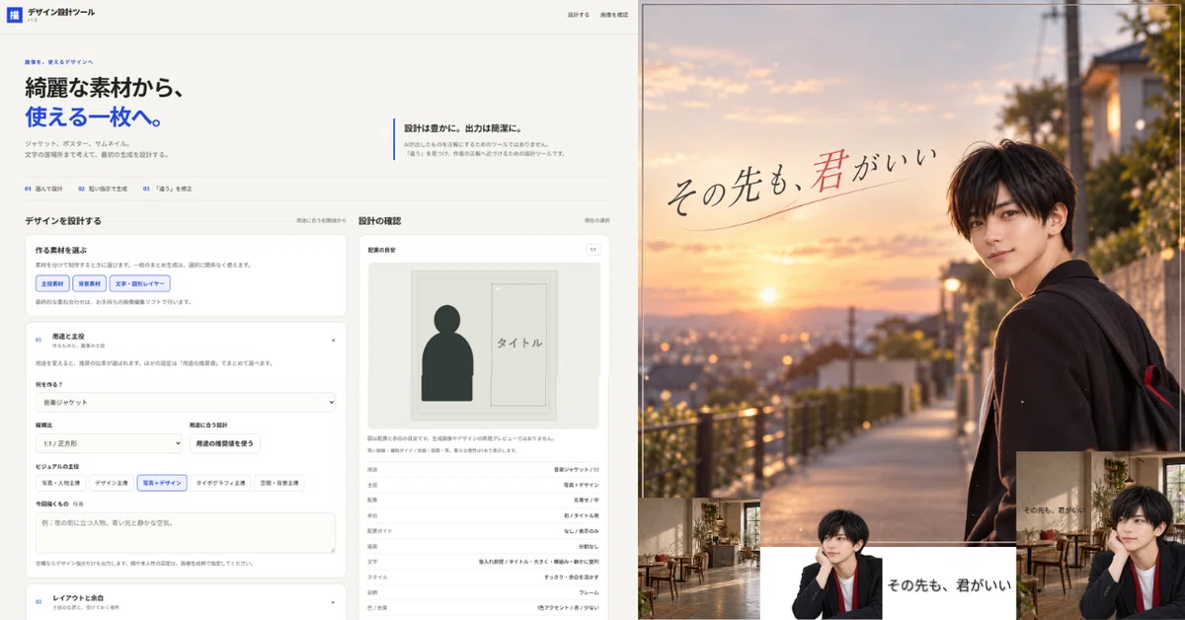Jump to step 01 選んで設計
The image size is (1185, 620).
pyautogui.click(x=43, y=188)
